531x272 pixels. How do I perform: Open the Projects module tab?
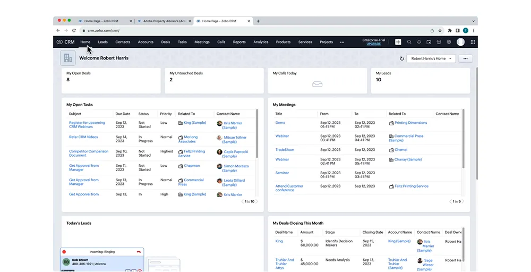tap(326, 42)
